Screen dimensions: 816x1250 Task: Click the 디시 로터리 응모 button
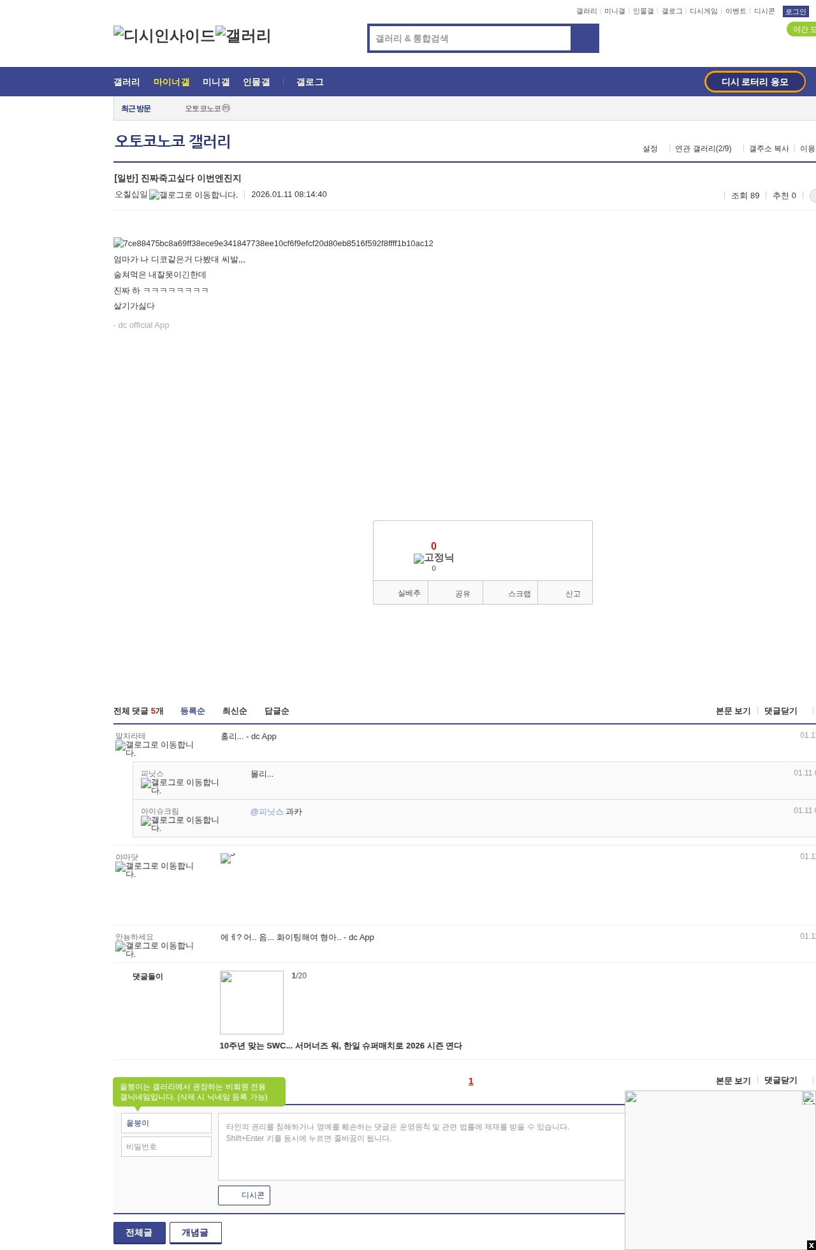(755, 82)
